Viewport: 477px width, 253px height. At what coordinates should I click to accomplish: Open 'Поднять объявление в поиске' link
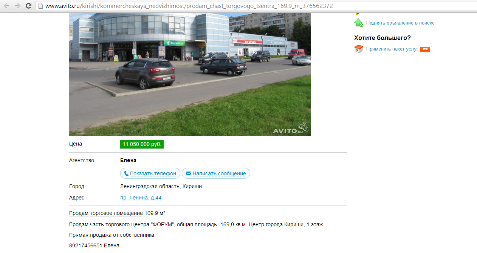400,23
